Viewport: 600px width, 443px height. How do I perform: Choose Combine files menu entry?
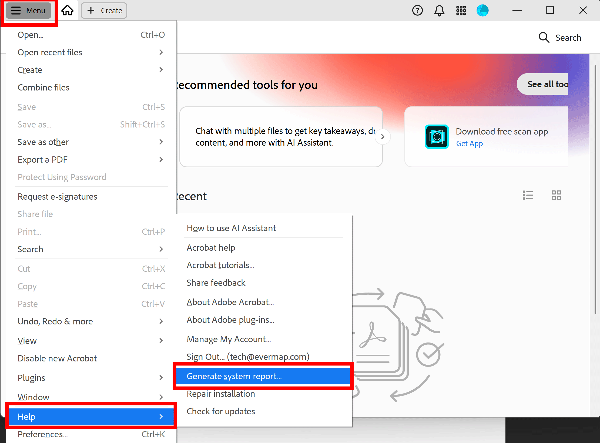tap(91, 88)
